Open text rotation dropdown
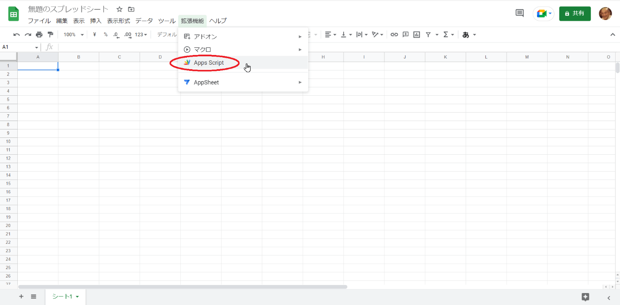Image resolution: width=620 pixels, height=305 pixels. (x=378, y=35)
